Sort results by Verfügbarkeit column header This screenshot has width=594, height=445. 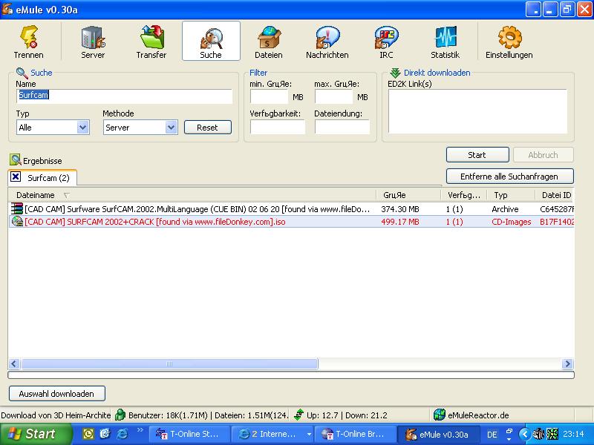pos(463,195)
